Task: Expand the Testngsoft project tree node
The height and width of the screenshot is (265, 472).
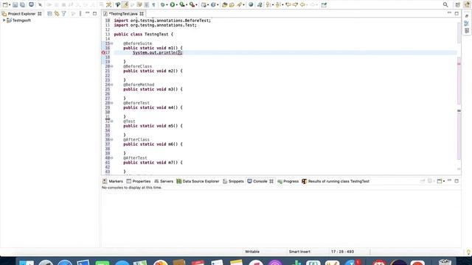Action: pos(4,21)
